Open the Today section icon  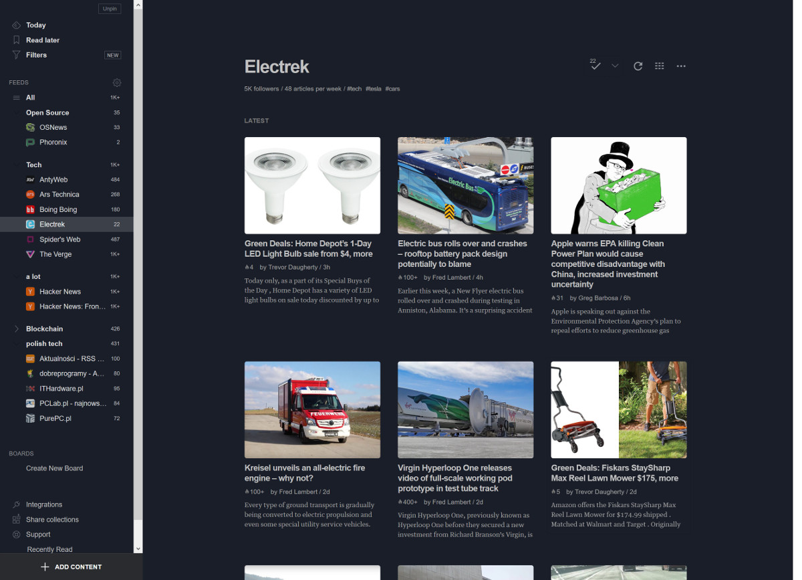pyautogui.click(x=17, y=25)
